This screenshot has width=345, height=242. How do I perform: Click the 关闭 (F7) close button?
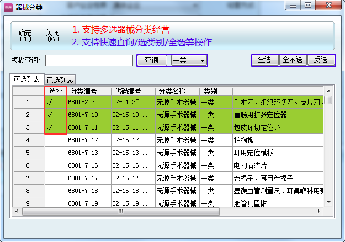click(x=53, y=36)
